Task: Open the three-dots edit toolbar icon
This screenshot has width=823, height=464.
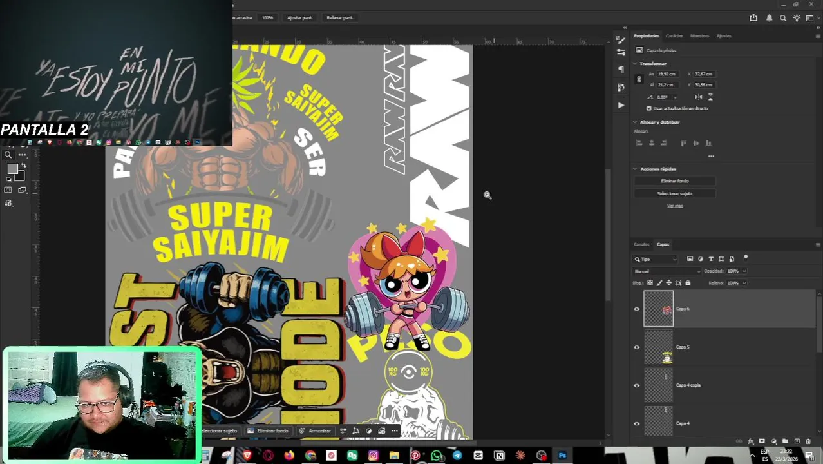Action: point(23,155)
